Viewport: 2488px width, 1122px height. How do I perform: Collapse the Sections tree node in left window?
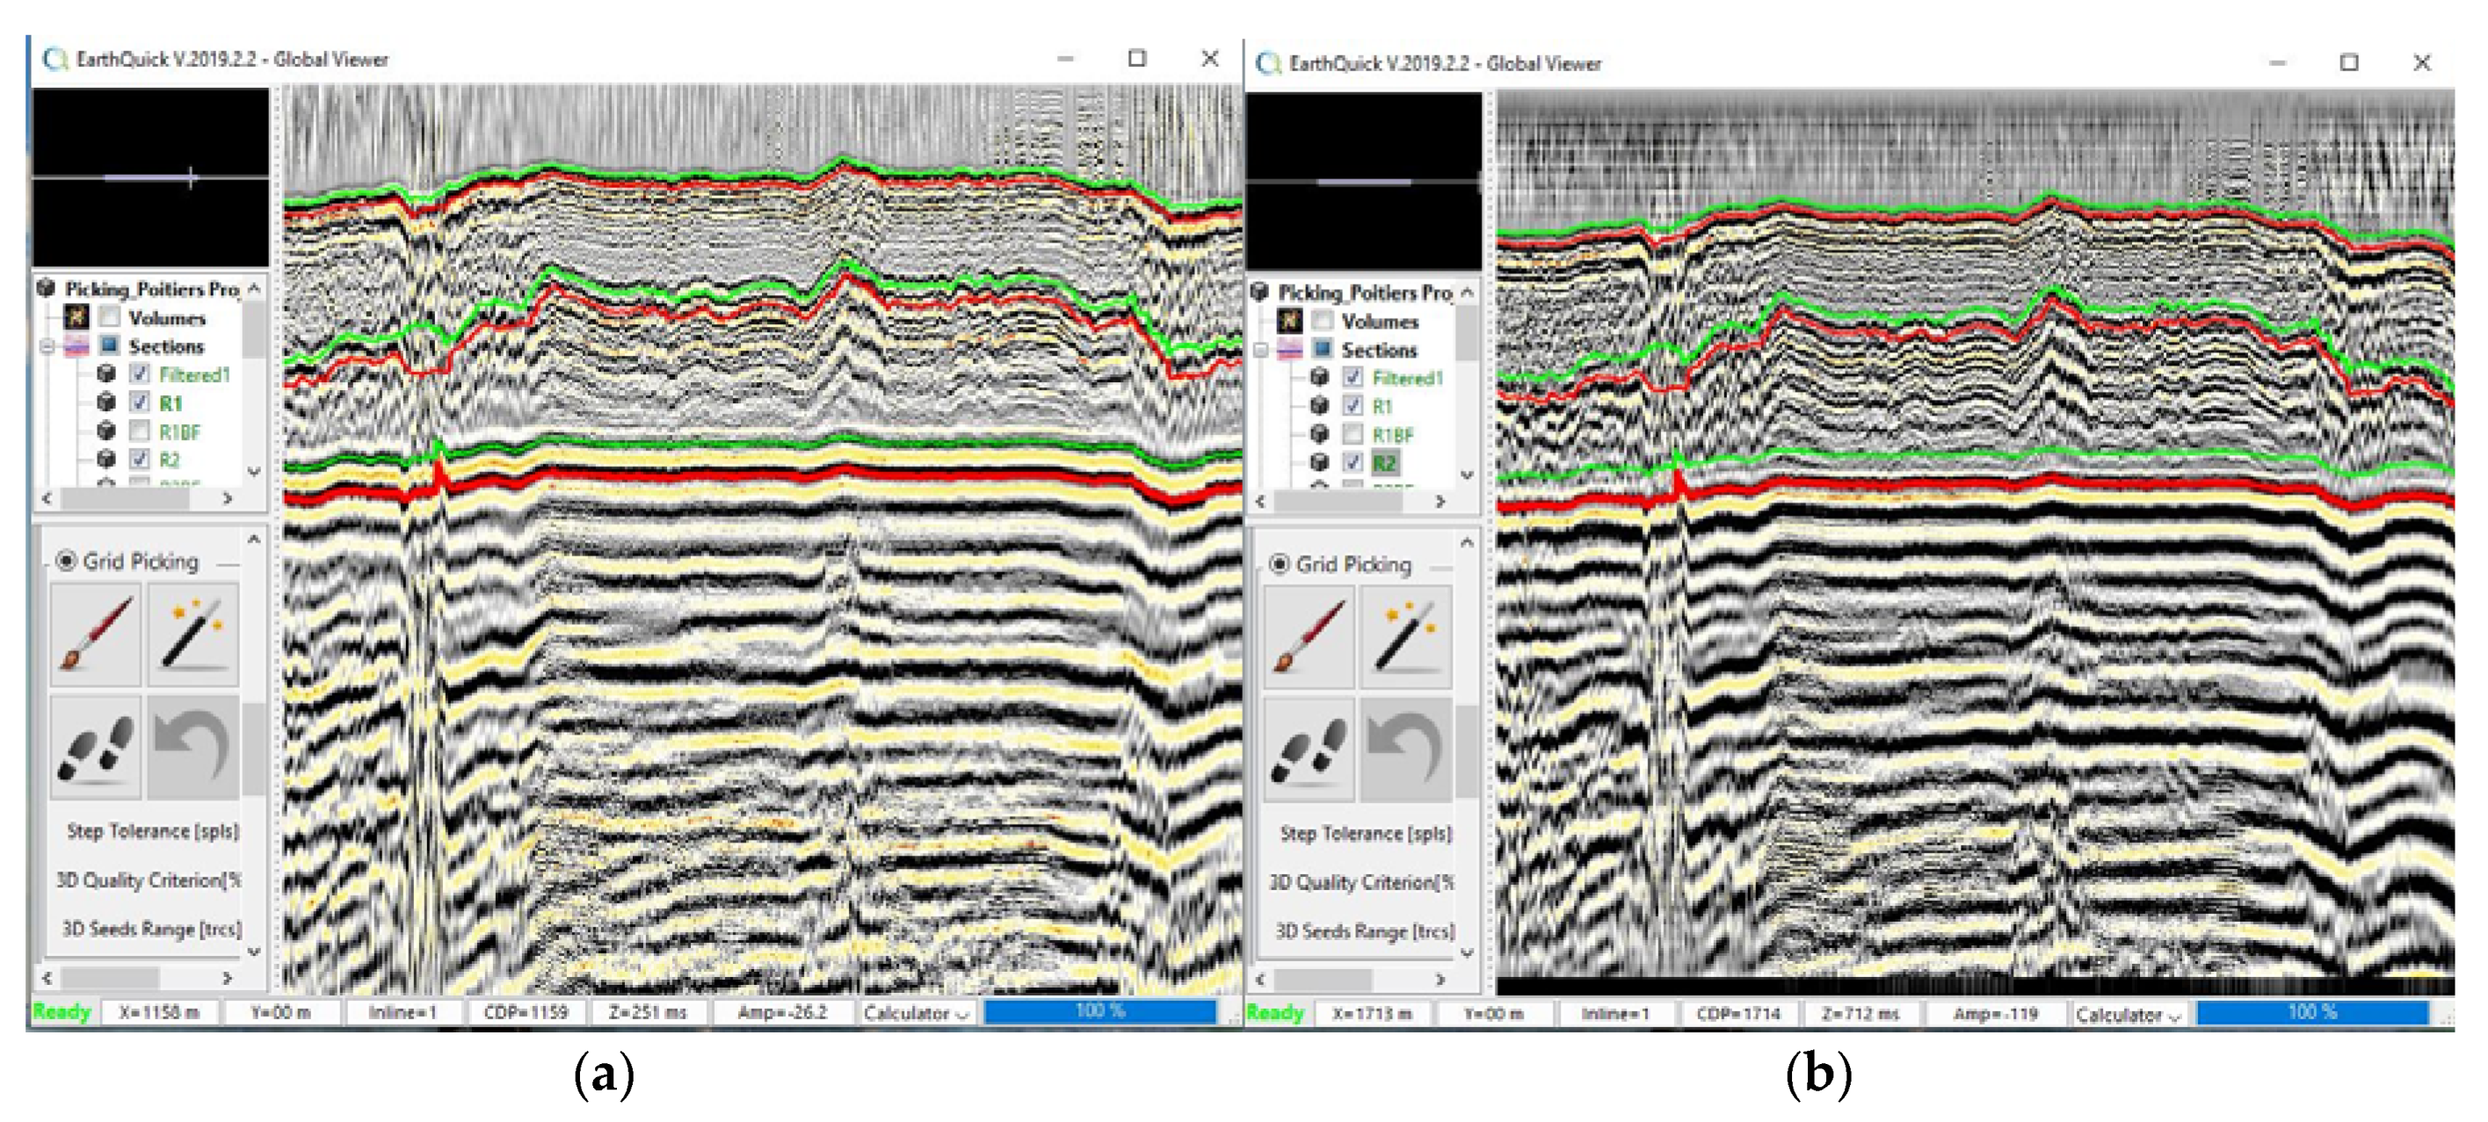[47, 345]
